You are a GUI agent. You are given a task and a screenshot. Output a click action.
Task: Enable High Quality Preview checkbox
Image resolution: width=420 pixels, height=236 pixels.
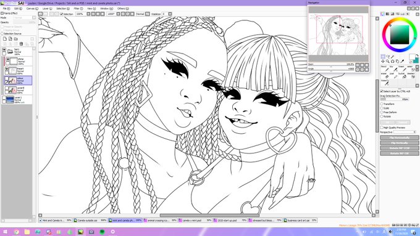coord(382,128)
